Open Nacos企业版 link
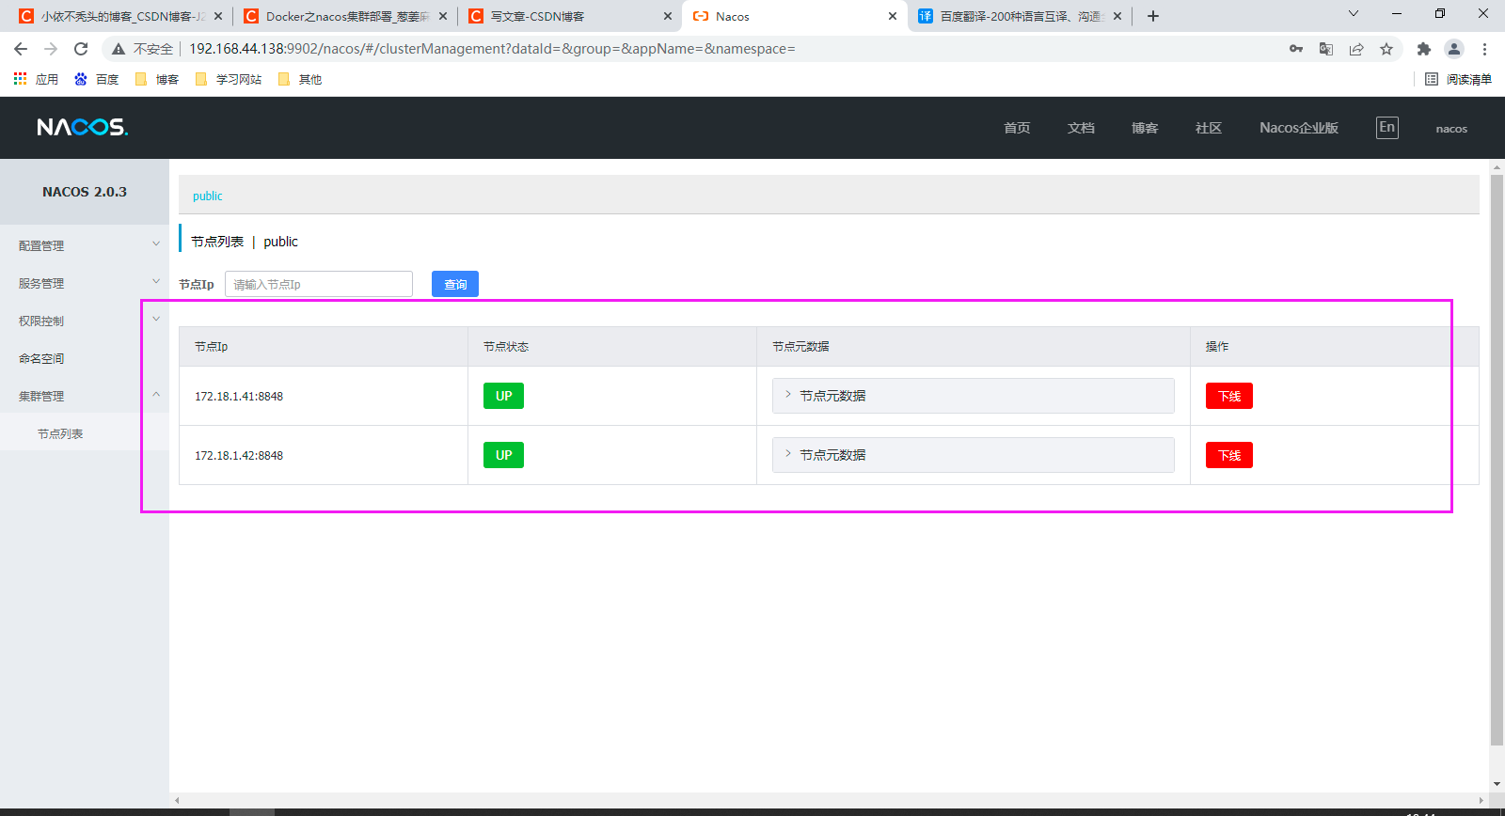Screen dimensions: 1505x816 tap(1299, 128)
